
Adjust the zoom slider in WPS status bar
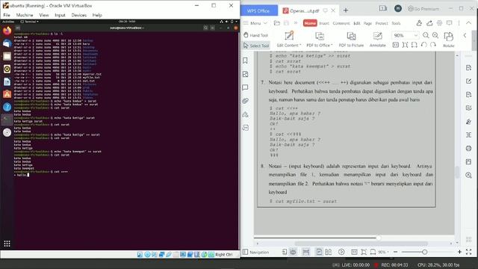click(x=425, y=252)
